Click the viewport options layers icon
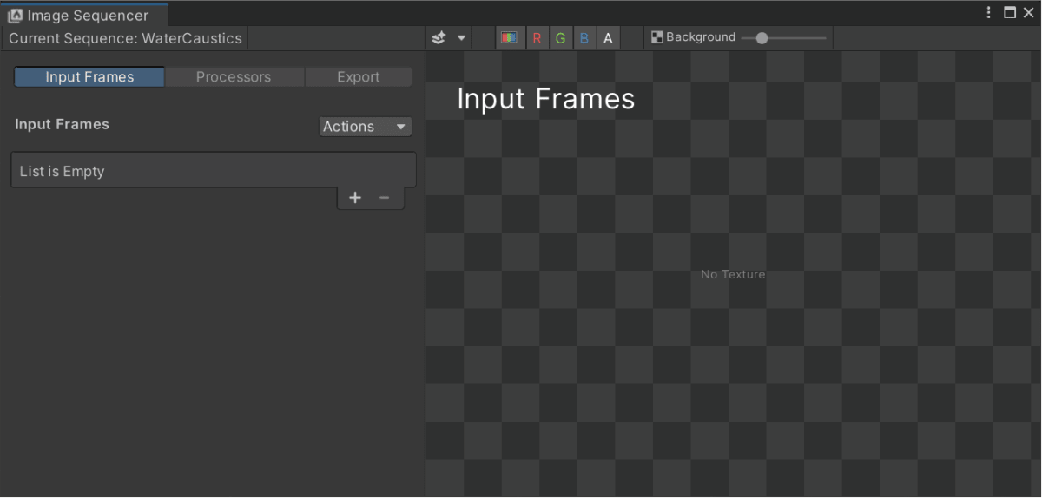1042x498 pixels. click(x=439, y=38)
